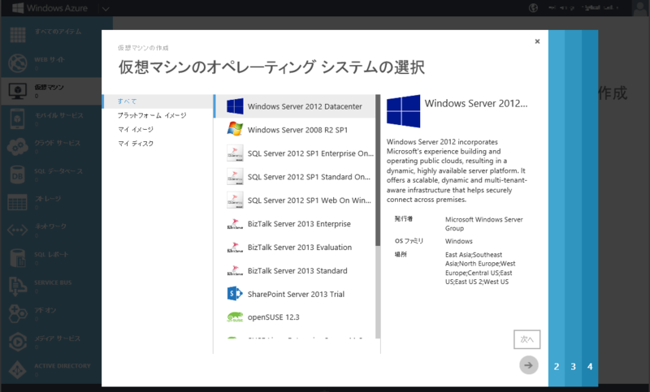The height and width of the screenshot is (392, 650).
Task: Open SQL Reporting icon in sidebar
Action: tap(18, 257)
